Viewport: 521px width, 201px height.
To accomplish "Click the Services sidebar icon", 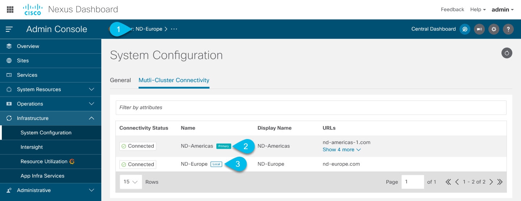I will [x=9, y=75].
